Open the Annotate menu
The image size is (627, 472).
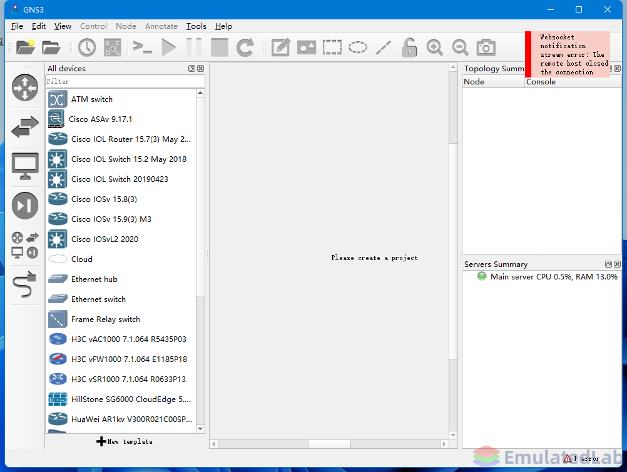161,26
